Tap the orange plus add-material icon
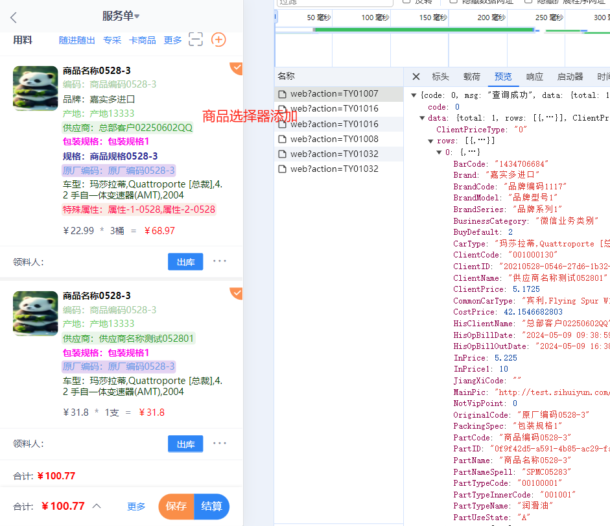610x526 pixels. pos(219,40)
